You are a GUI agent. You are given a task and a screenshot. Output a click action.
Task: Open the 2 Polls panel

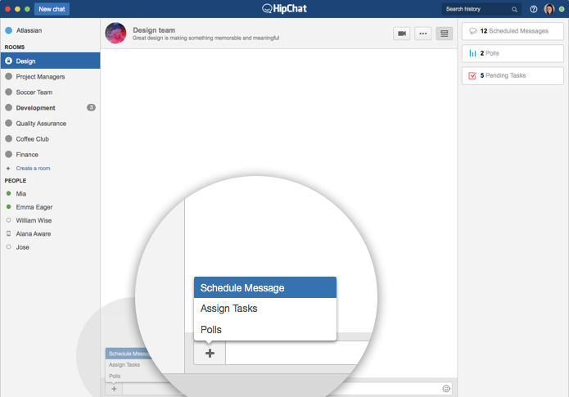click(513, 53)
